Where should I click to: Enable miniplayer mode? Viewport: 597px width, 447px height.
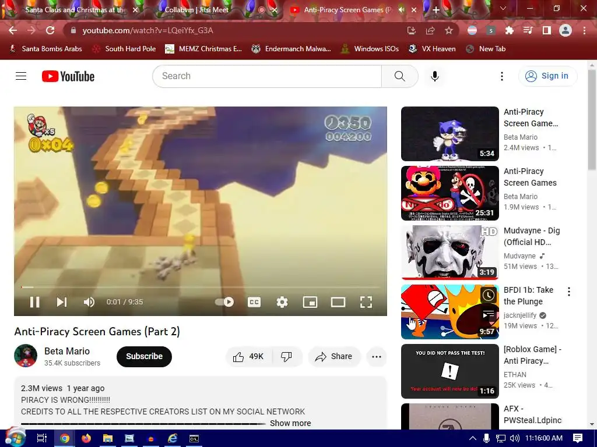[x=310, y=302]
